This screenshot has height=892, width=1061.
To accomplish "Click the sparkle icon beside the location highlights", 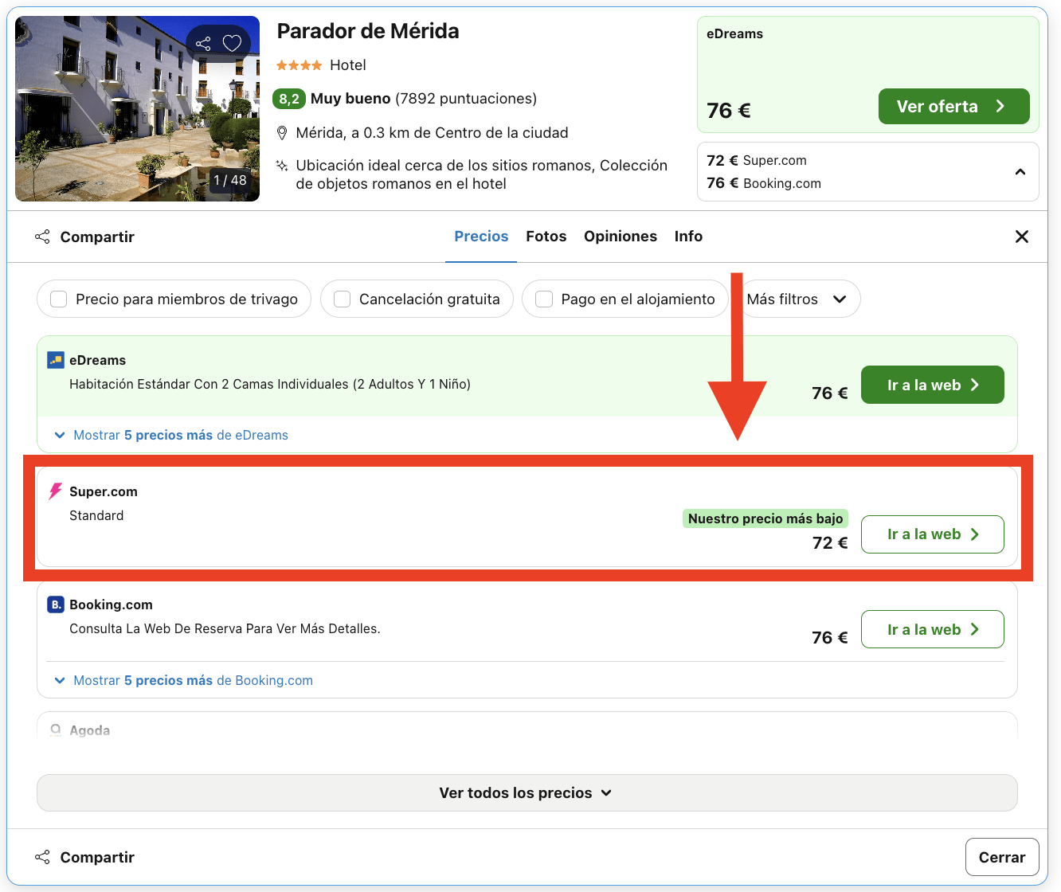I will click(281, 166).
